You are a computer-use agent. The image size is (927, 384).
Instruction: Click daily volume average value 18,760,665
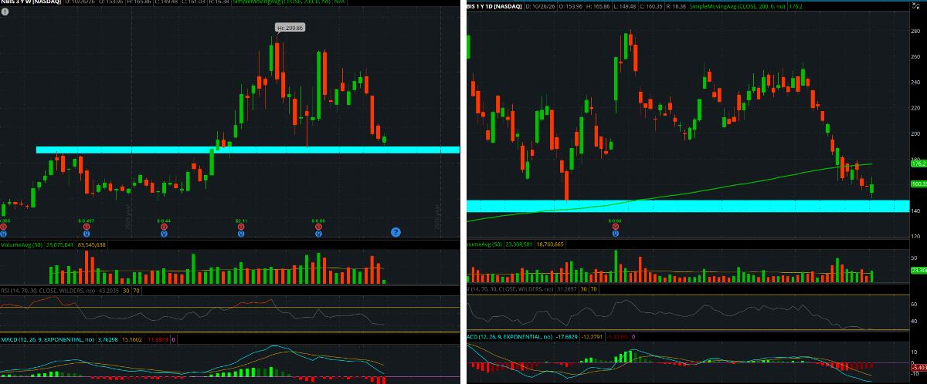point(550,244)
